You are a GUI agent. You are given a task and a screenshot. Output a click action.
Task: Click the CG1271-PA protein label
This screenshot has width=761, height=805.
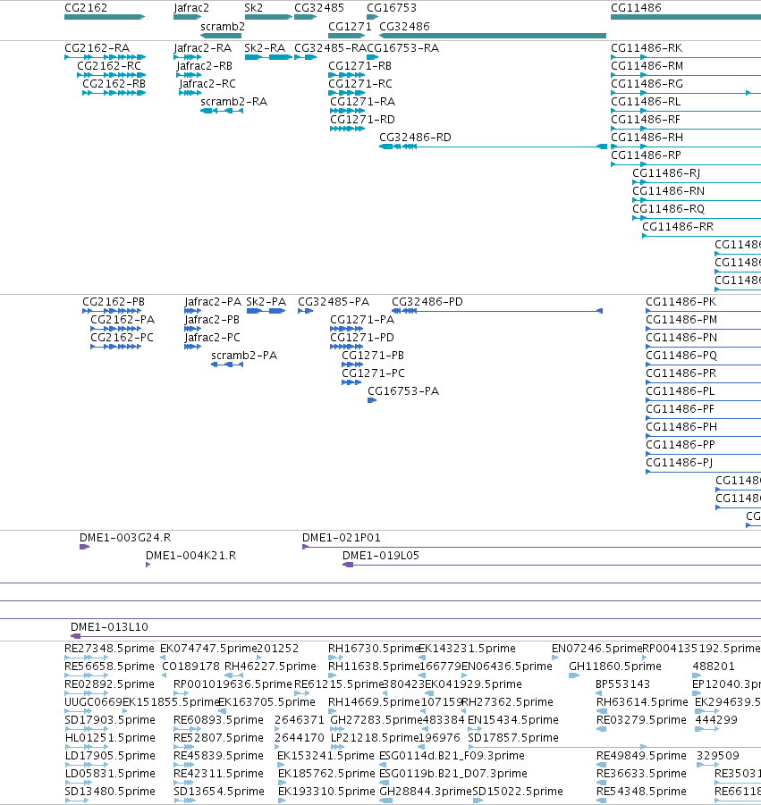pos(362,319)
